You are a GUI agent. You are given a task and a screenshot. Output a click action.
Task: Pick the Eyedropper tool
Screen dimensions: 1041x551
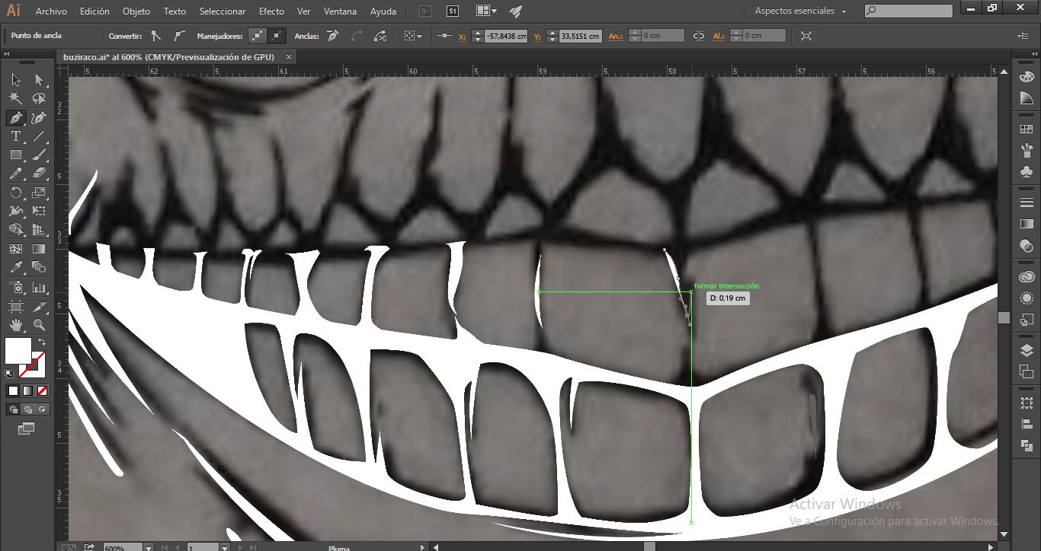pos(15,267)
